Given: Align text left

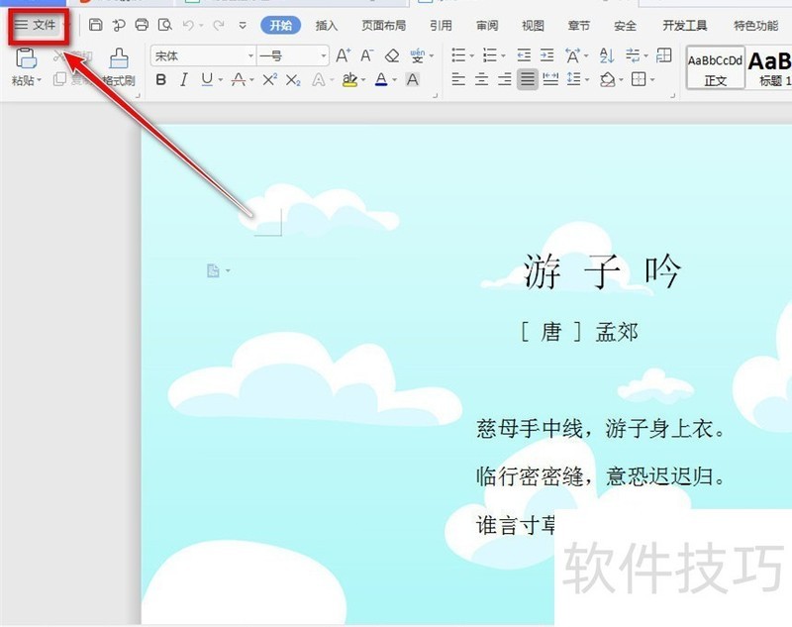Looking at the screenshot, I should (x=458, y=79).
